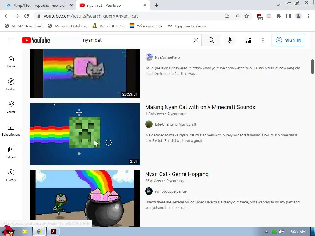315x236 pixels.
Task: Select the nyan cat - YouTube tab
Action: [104, 6]
